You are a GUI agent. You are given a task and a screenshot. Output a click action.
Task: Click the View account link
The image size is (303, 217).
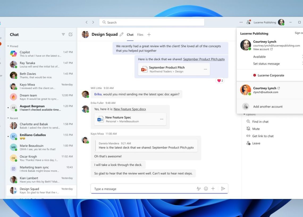tap(263, 49)
